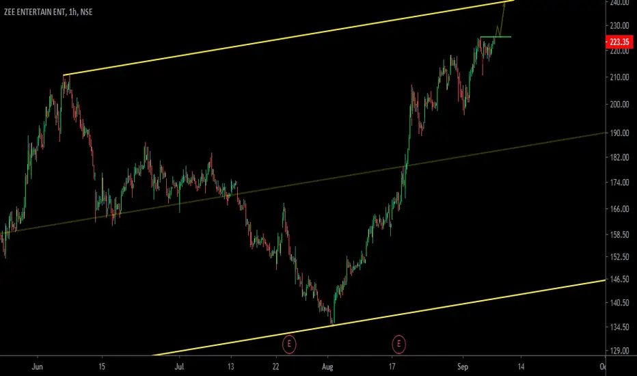The width and height of the screenshot is (637, 376).
Task: Click the Sep label on time axis
Action: tap(463, 366)
